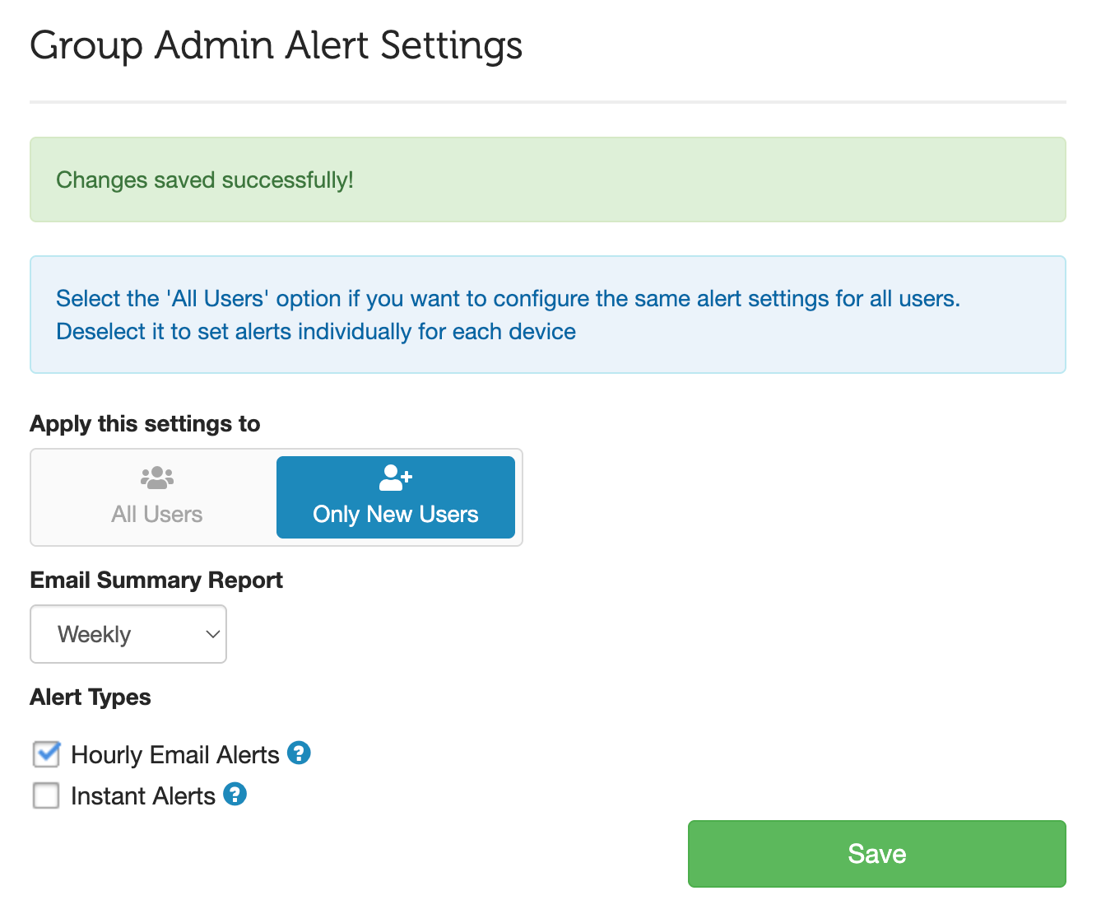The height and width of the screenshot is (914, 1101).
Task: Click the 'Deselect it to set alerts' line
Action: tap(315, 332)
